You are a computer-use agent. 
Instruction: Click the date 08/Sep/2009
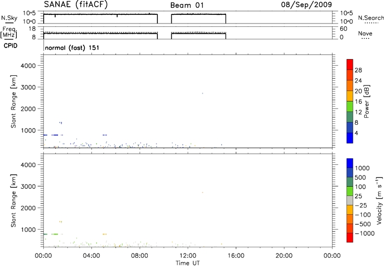point(306,4)
